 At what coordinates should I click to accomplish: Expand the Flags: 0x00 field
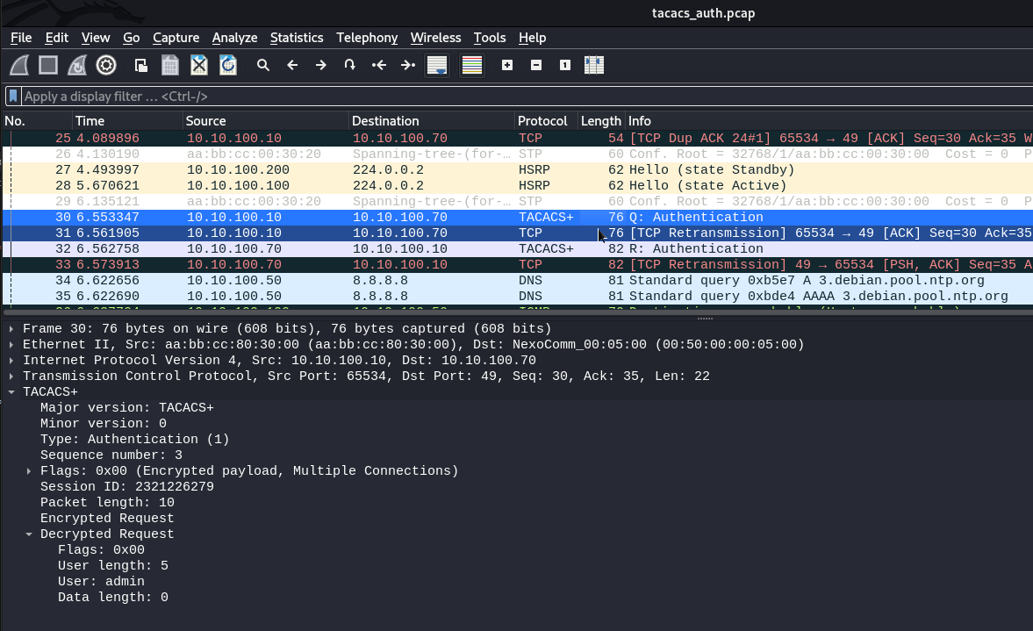[29, 471]
